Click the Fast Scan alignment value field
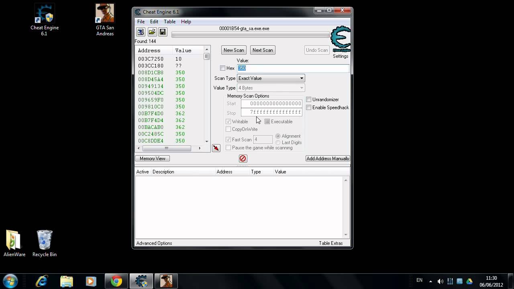This screenshot has width=514, height=289. point(263,140)
